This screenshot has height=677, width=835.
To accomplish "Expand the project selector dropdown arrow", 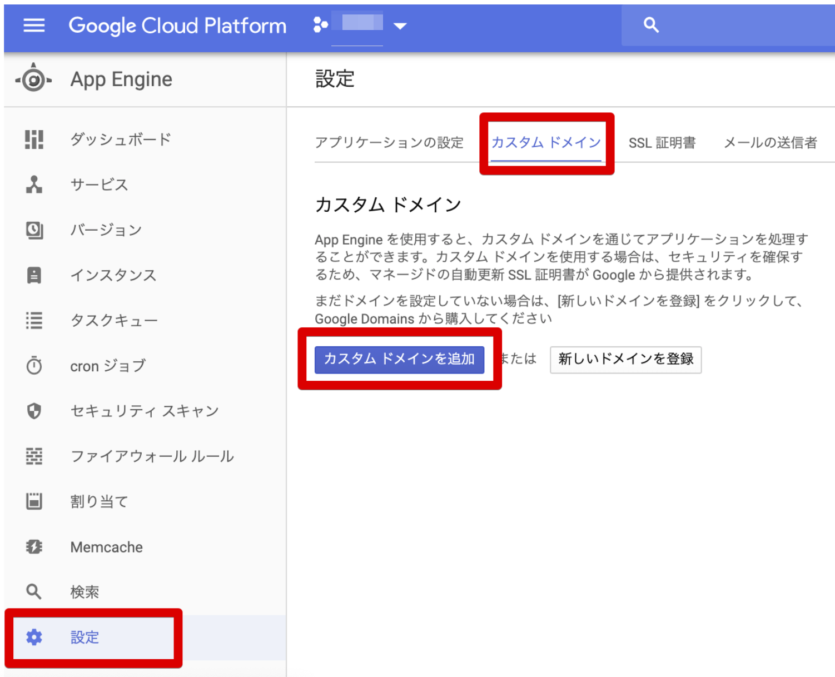I will tap(400, 26).
